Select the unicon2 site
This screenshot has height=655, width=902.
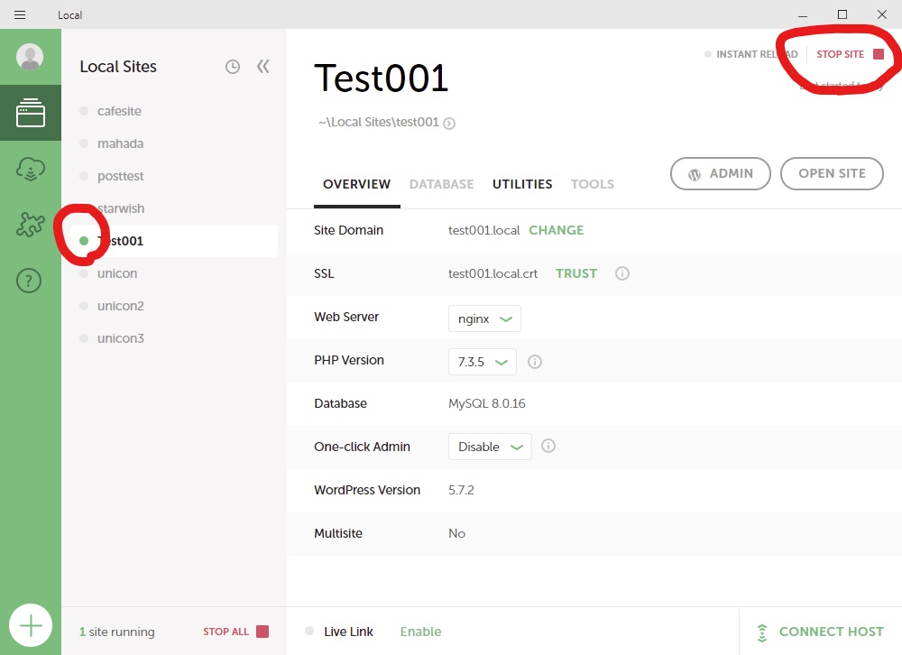pyautogui.click(x=121, y=306)
